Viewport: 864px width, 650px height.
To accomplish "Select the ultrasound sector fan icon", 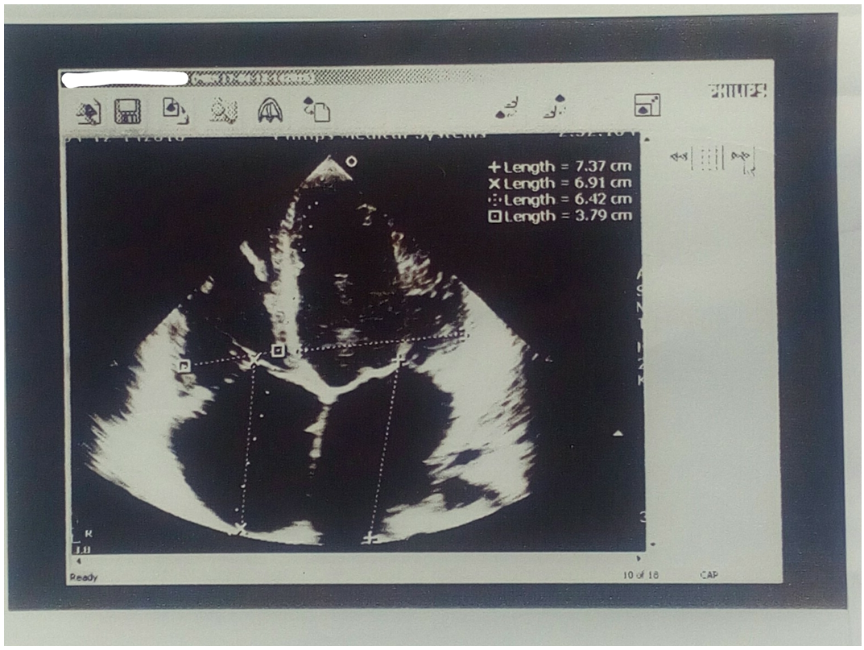I will point(270,110).
